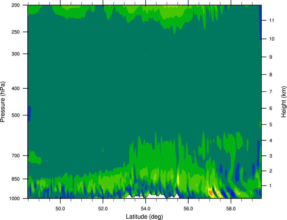Click the 'Pressure (hPa)' axis title
The height and width of the screenshot is (220, 287).
click(3, 102)
